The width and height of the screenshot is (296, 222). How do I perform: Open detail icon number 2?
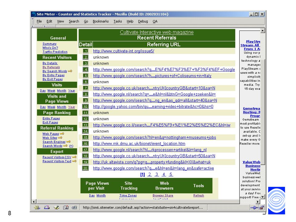pyautogui.click(x=85, y=57)
